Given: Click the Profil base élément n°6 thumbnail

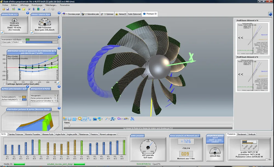Looking at the screenshot, I should pyautogui.click(x=252, y=39).
